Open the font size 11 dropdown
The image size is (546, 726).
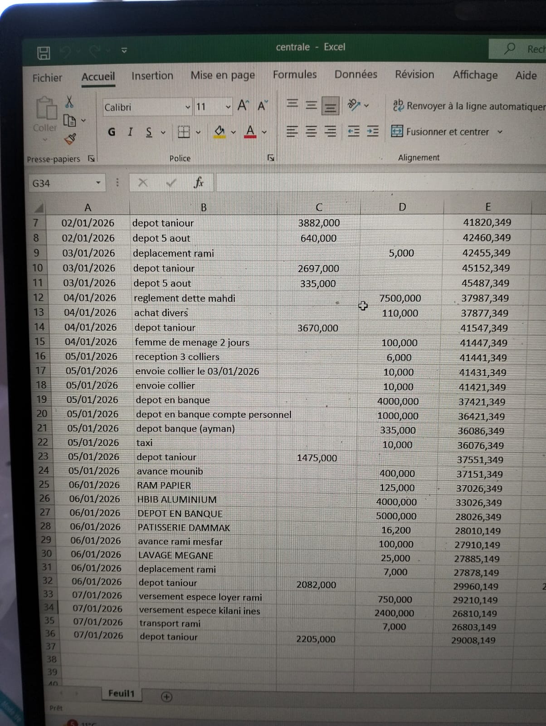228,107
